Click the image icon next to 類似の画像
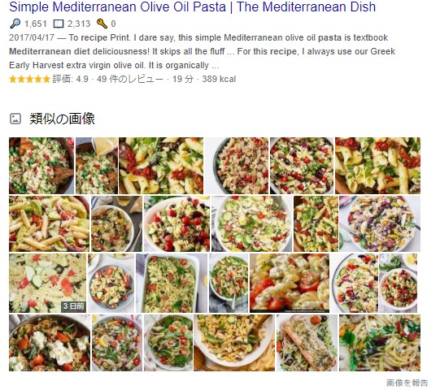Viewport: 440px width, 390px height. click(15, 119)
